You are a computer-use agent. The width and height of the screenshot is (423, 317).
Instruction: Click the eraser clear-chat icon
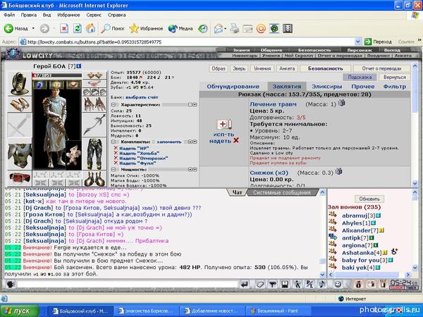[x=259, y=284]
